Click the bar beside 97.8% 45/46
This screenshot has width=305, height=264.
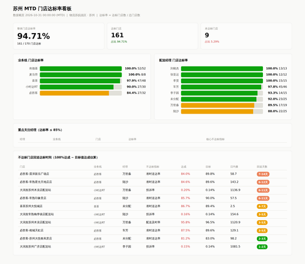pyautogui.click(x=221, y=87)
